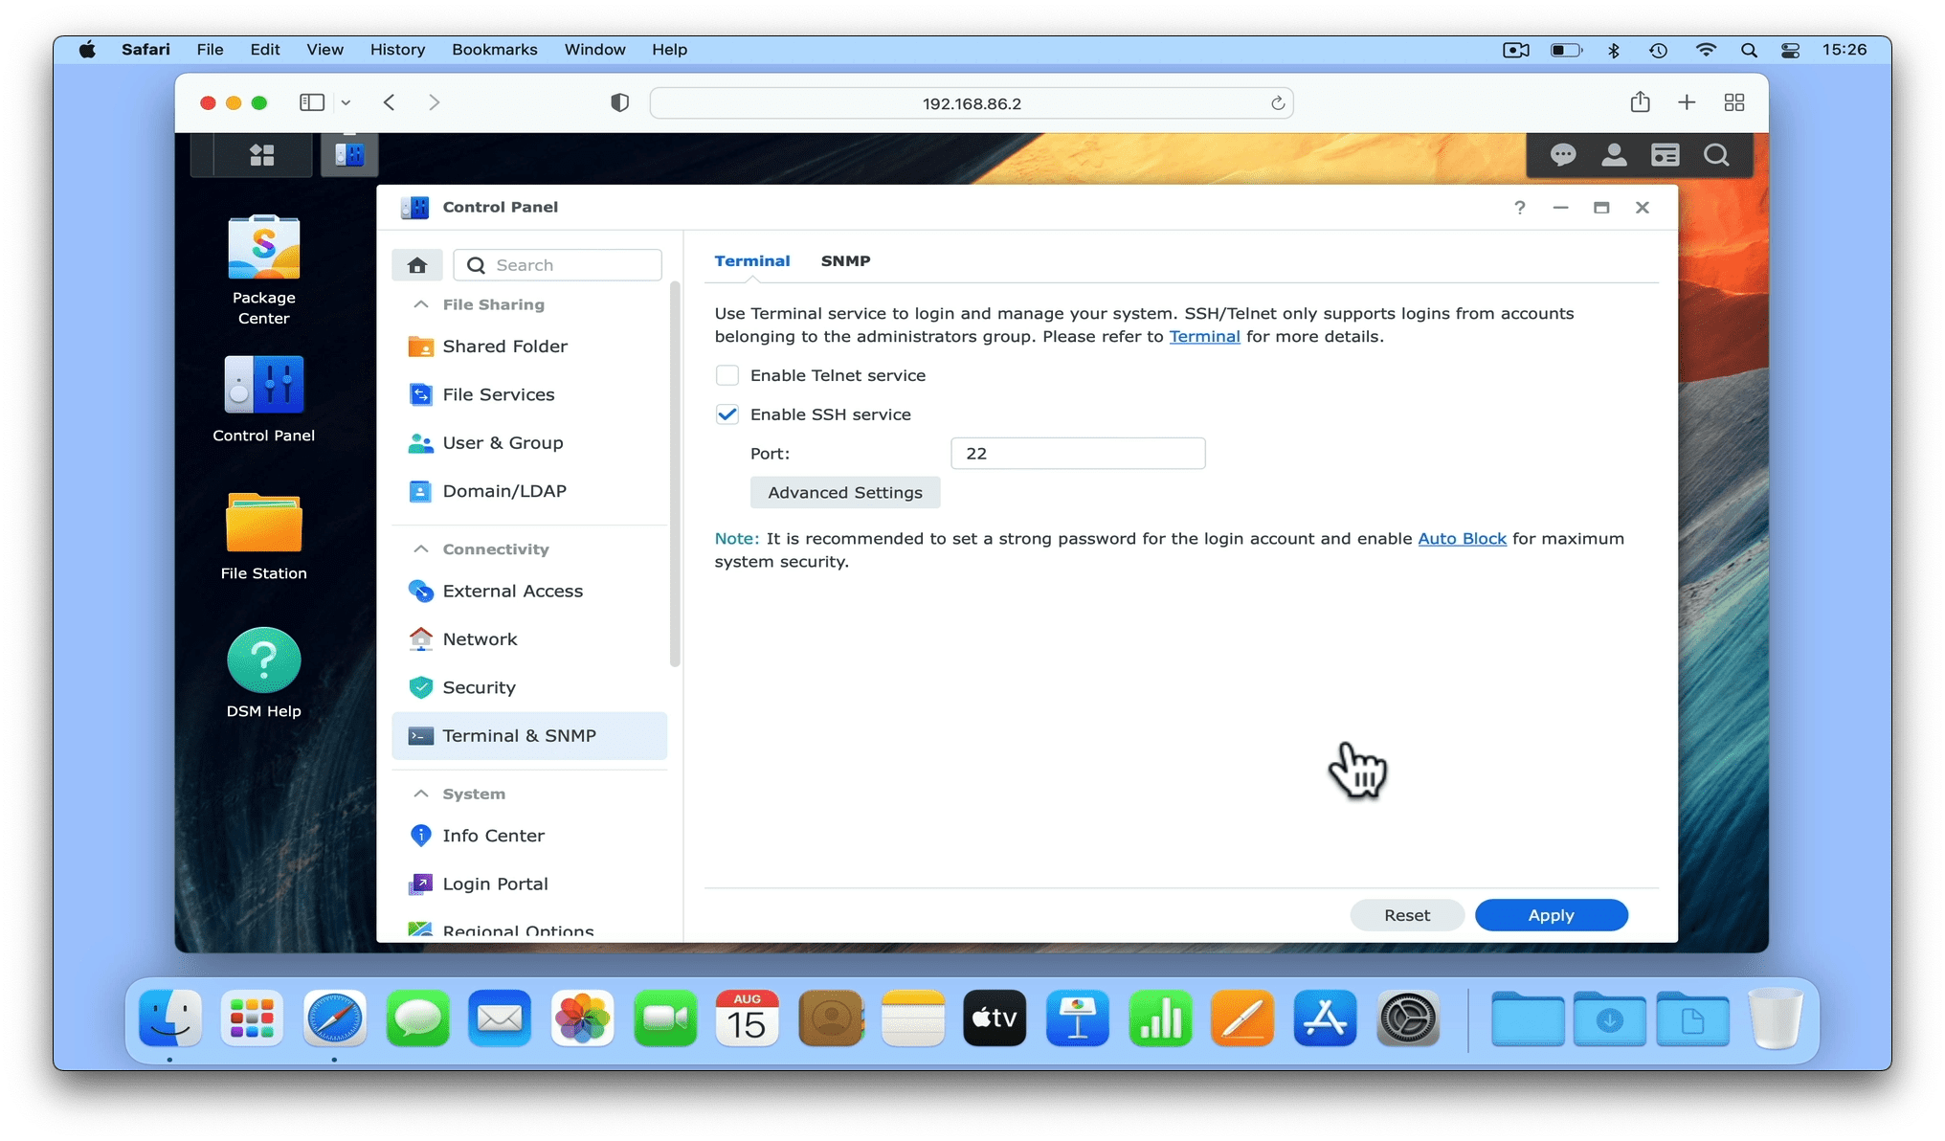Open User & Group settings
The image size is (1945, 1141).
529,442
